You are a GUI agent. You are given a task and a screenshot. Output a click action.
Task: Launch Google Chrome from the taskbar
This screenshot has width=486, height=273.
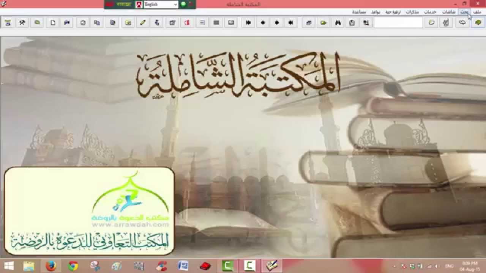tap(73, 266)
